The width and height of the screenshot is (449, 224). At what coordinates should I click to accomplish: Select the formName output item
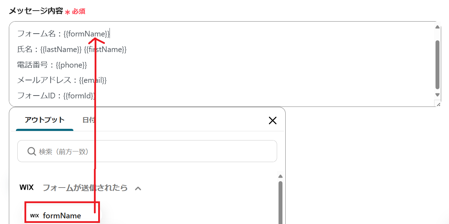62,216
